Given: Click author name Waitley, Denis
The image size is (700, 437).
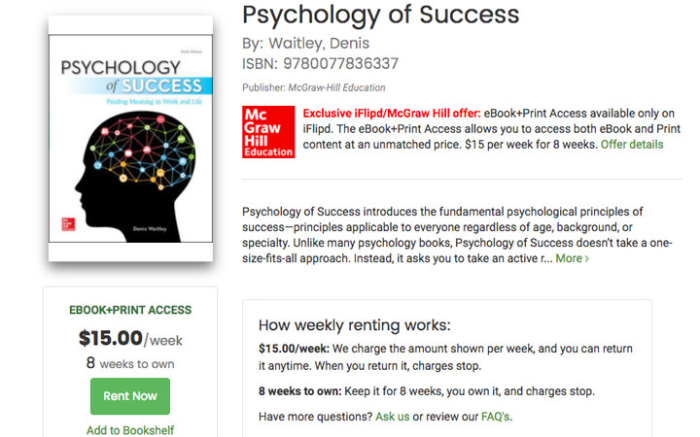Looking at the screenshot, I should (319, 44).
